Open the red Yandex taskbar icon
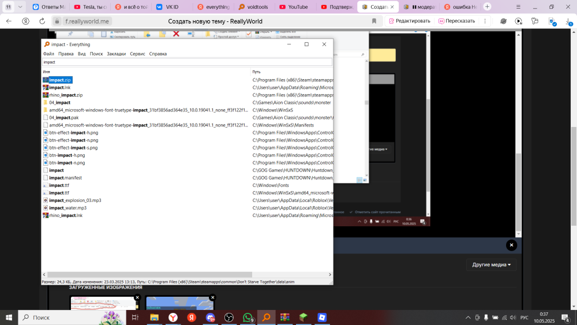This screenshot has width=577, height=325. coord(192,317)
